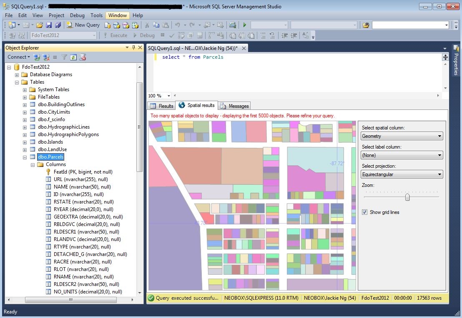The height and width of the screenshot is (318, 462).
Task: Click the Zoom slider handle
Action: coord(407,197)
